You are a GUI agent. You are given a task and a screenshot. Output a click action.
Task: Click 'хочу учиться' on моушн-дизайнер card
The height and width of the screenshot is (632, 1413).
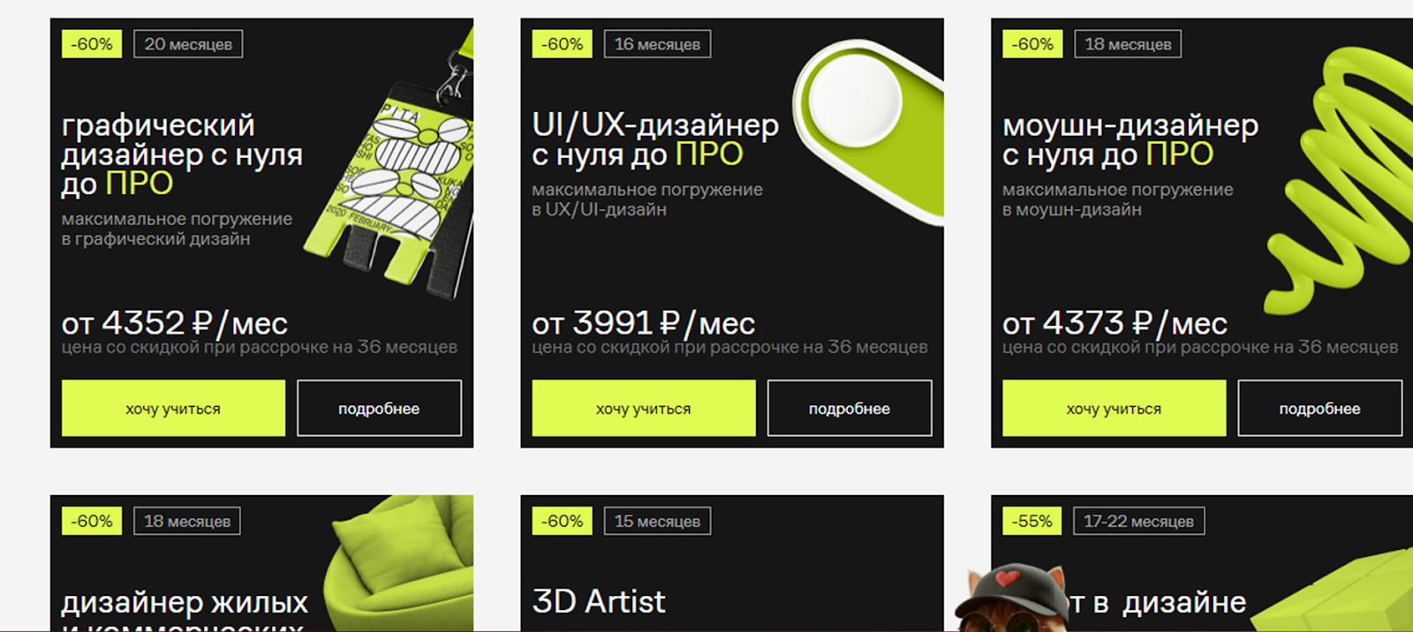click(x=1115, y=408)
